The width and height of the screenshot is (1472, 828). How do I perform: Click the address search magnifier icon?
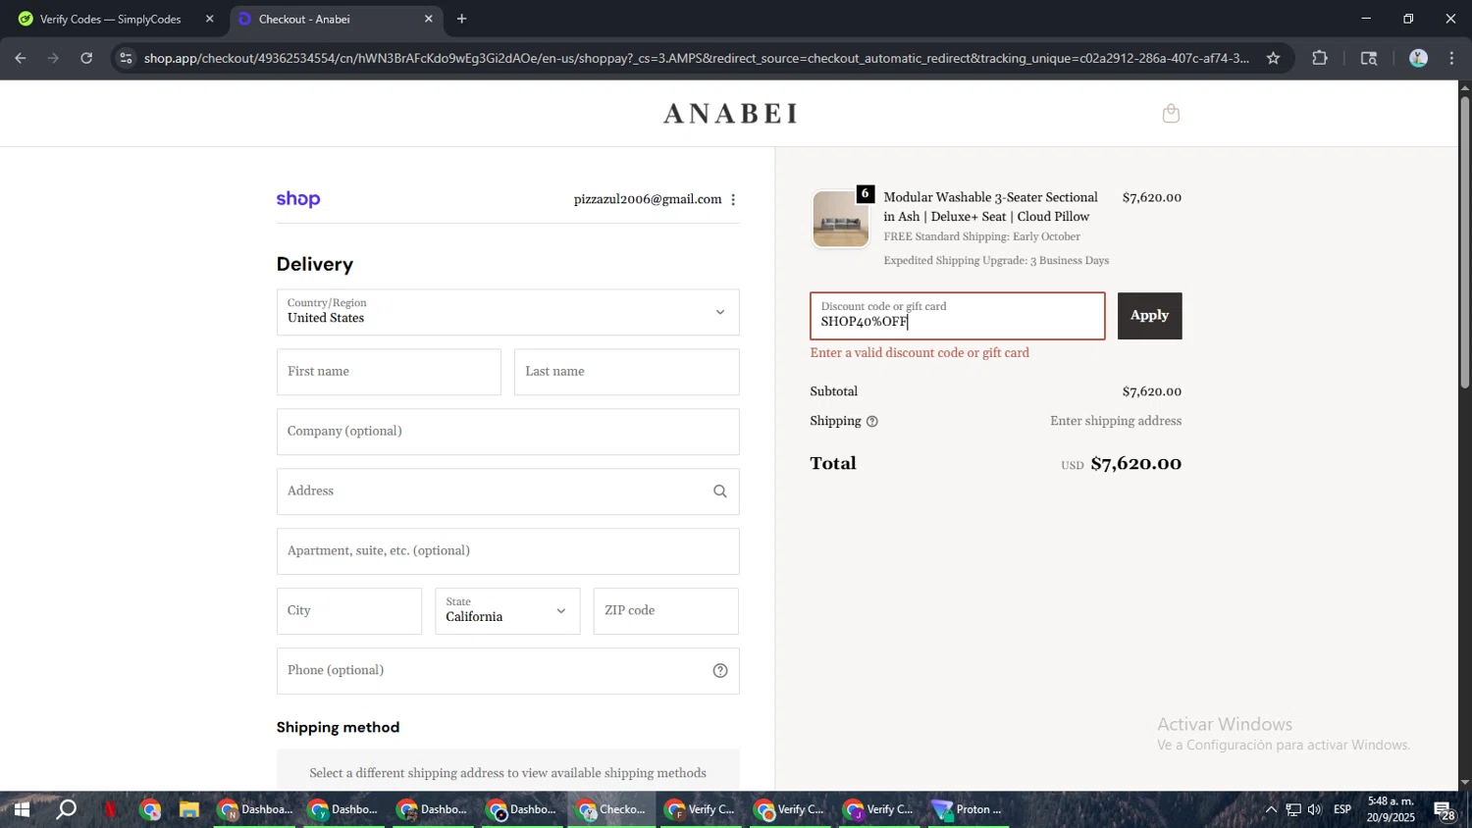(720, 492)
